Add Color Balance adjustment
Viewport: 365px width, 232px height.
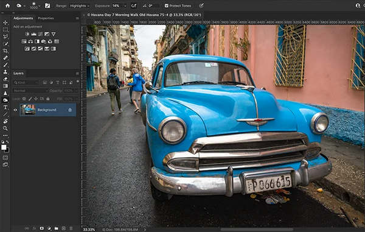30,41
